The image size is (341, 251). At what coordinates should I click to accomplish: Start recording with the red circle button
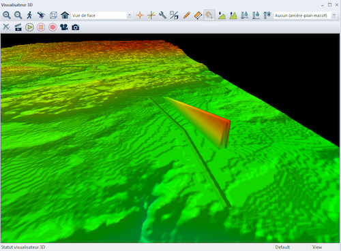point(53,27)
